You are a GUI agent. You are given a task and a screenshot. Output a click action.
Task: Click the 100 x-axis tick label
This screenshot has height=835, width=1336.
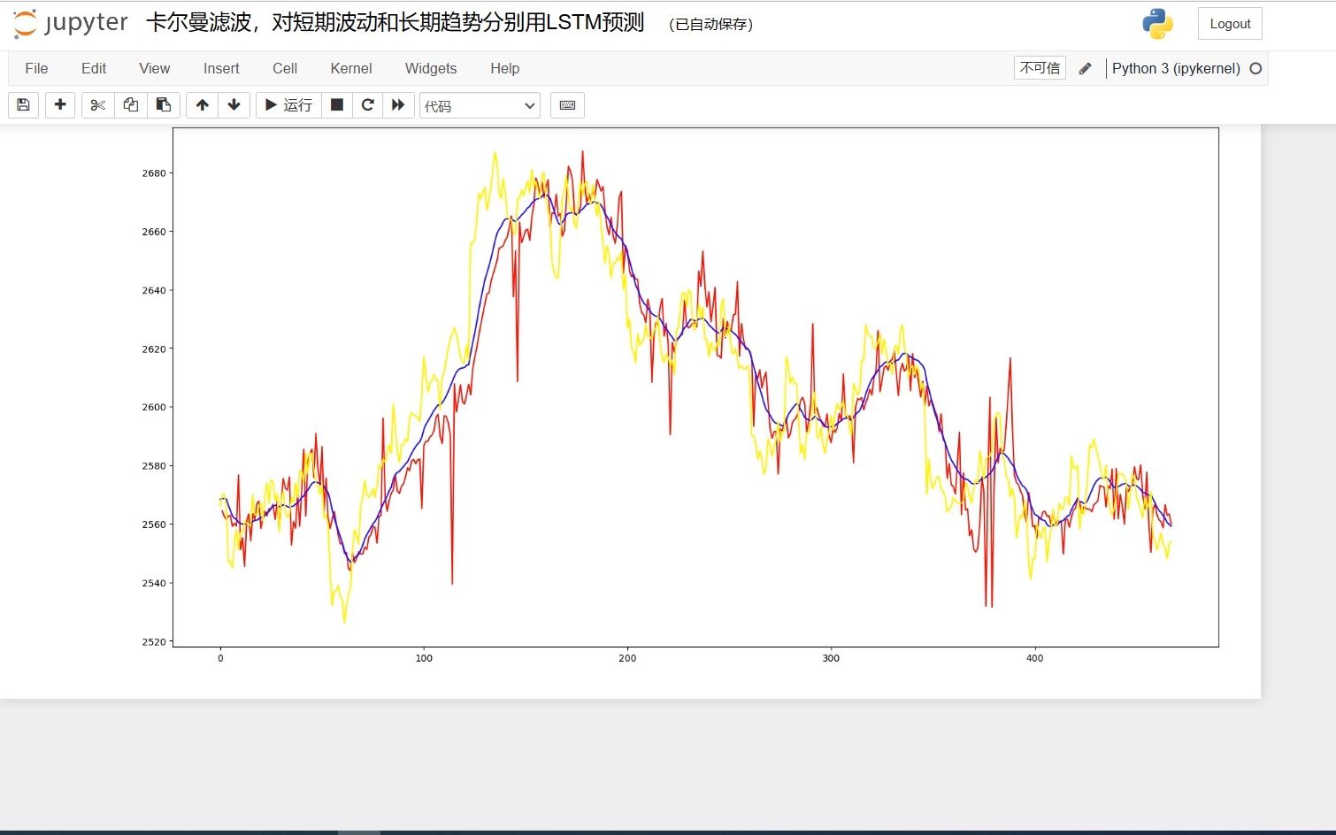[x=424, y=658]
